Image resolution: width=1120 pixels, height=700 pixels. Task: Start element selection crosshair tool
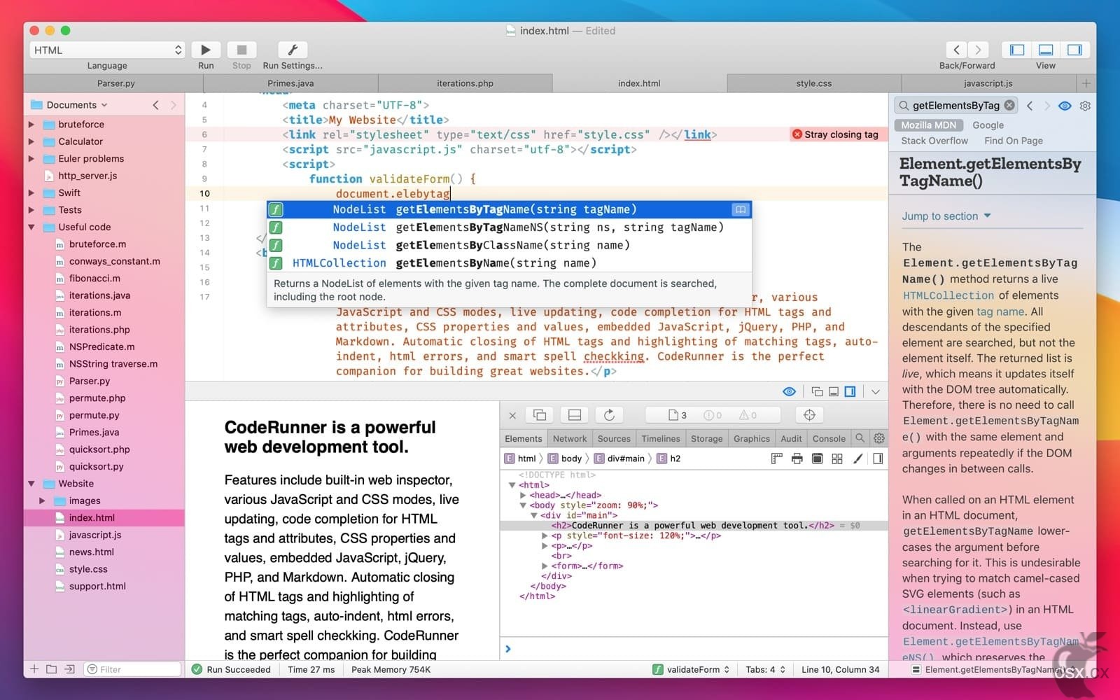[810, 415]
